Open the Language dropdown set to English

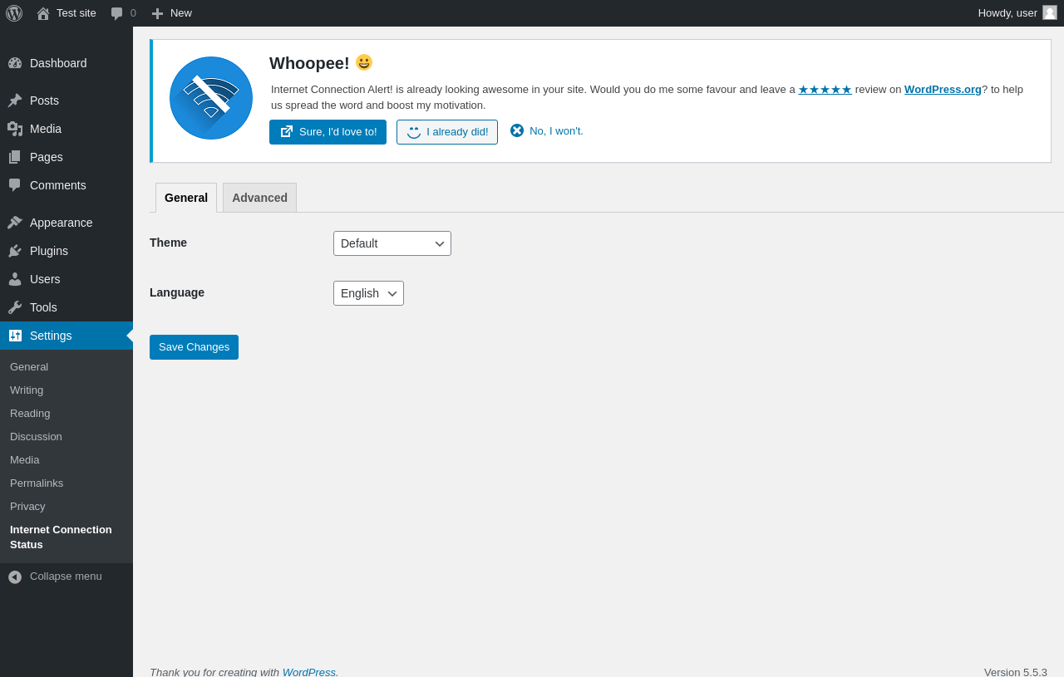368,293
